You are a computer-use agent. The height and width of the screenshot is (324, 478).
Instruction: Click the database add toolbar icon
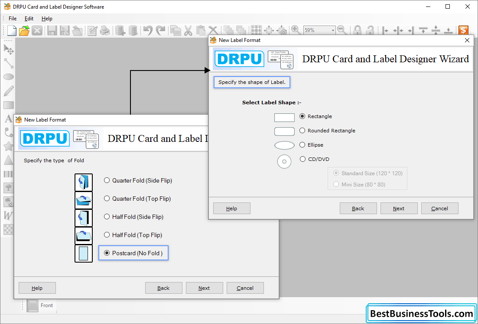120,30
